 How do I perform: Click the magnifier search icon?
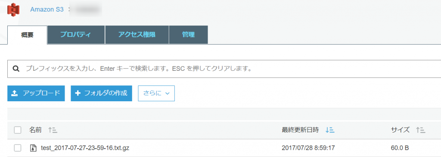point(16,69)
